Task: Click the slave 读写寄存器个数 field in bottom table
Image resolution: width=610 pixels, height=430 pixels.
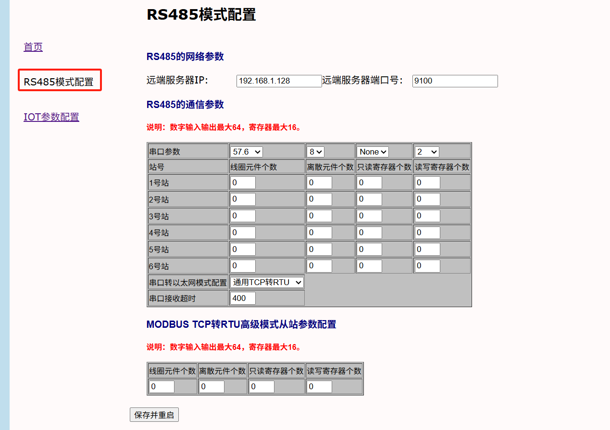Action: click(x=320, y=387)
